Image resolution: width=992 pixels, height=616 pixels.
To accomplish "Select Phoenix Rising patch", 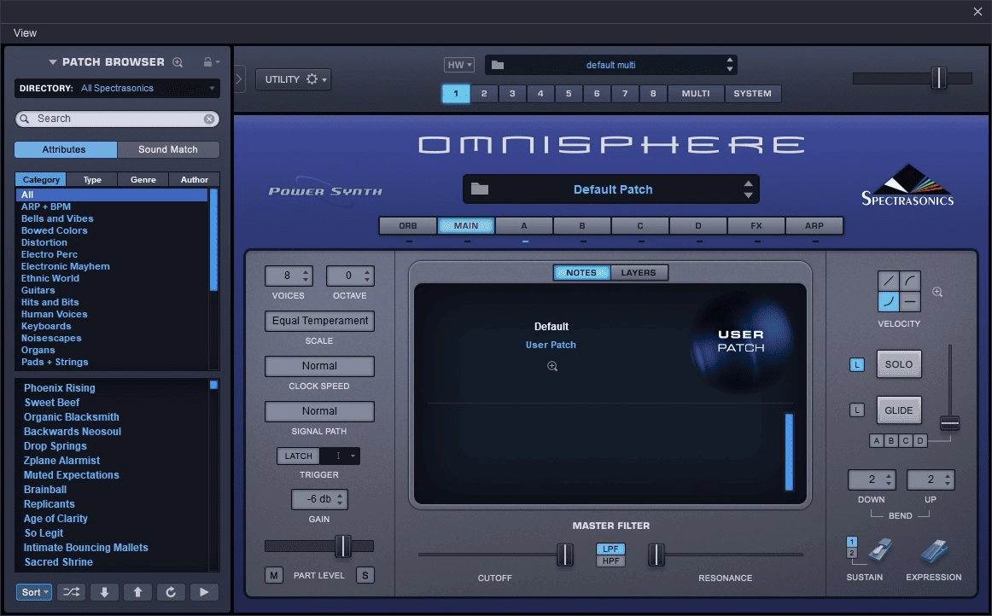I will [60, 387].
